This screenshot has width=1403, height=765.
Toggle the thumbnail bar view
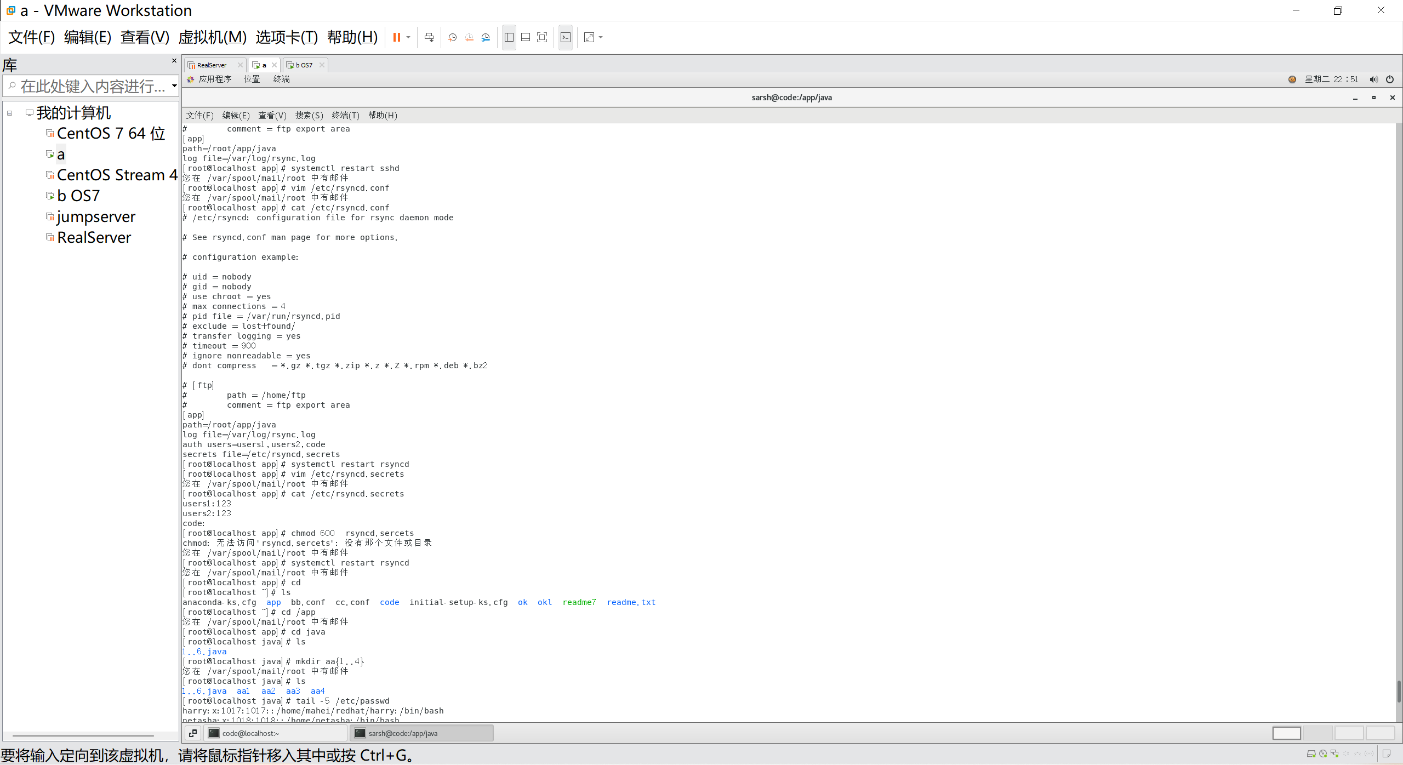(526, 37)
